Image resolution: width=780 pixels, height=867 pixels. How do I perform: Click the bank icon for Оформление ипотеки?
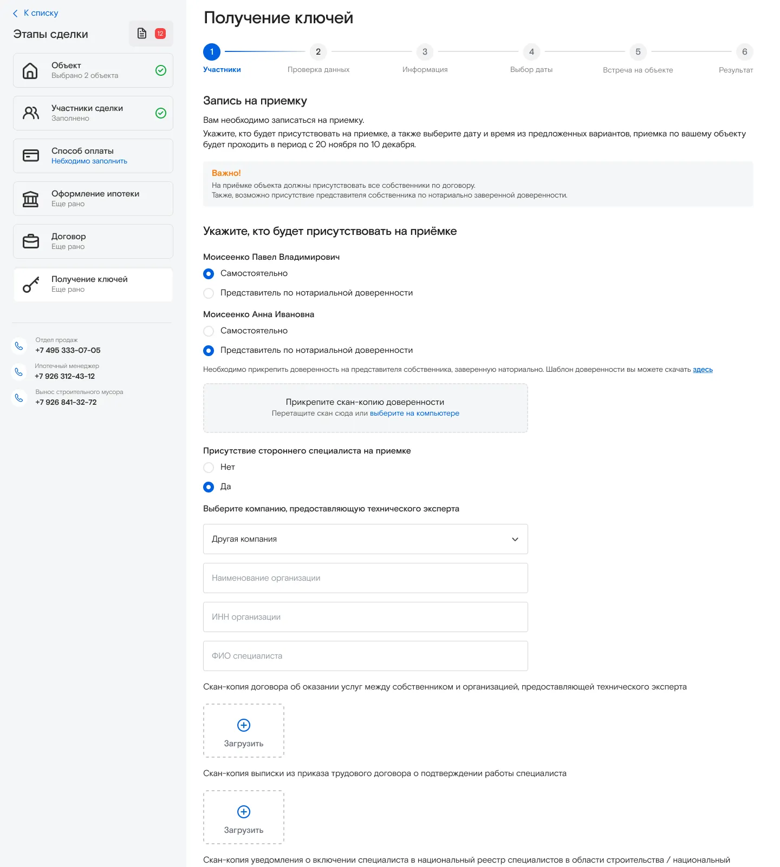[x=30, y=199]
